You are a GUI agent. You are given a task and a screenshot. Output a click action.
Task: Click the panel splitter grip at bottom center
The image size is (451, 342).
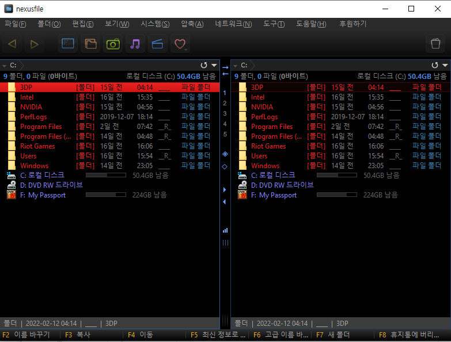[225, 320]
